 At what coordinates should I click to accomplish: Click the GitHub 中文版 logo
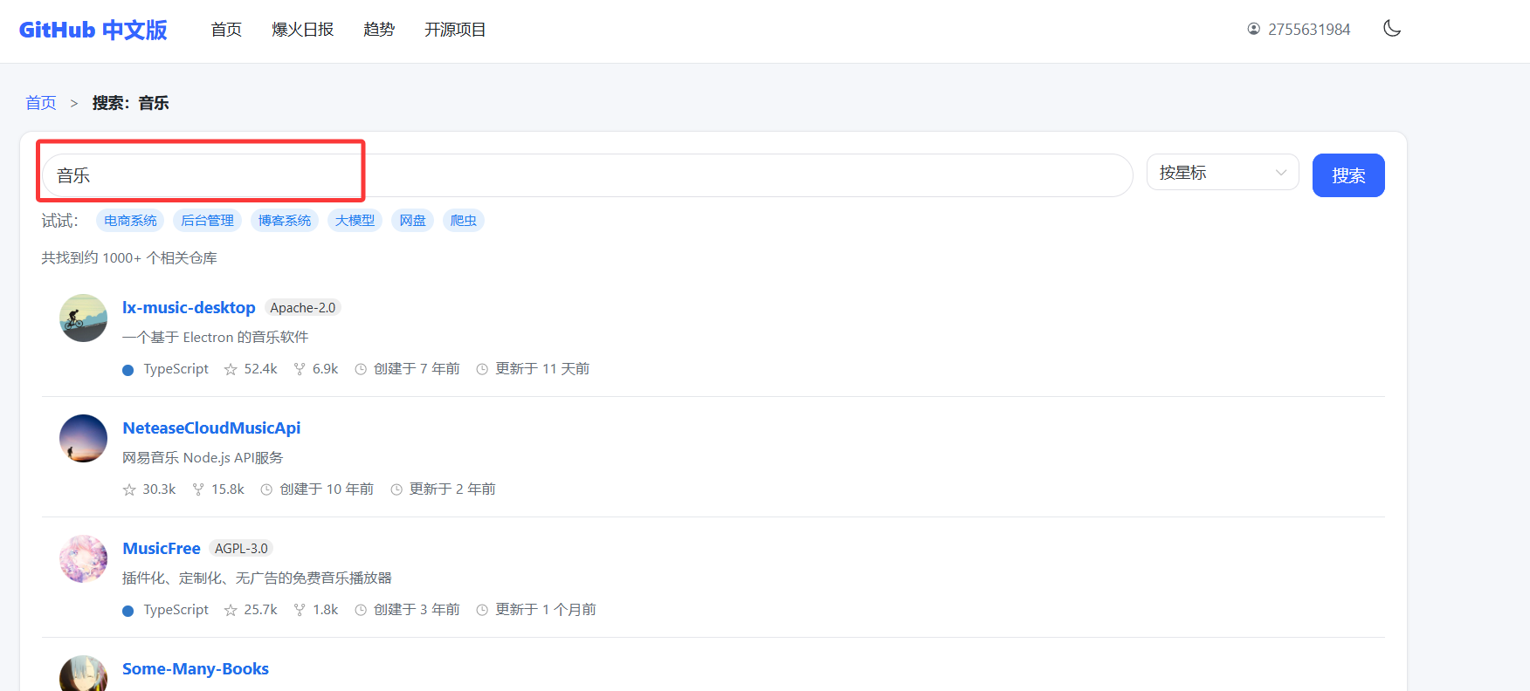(93, 30)
